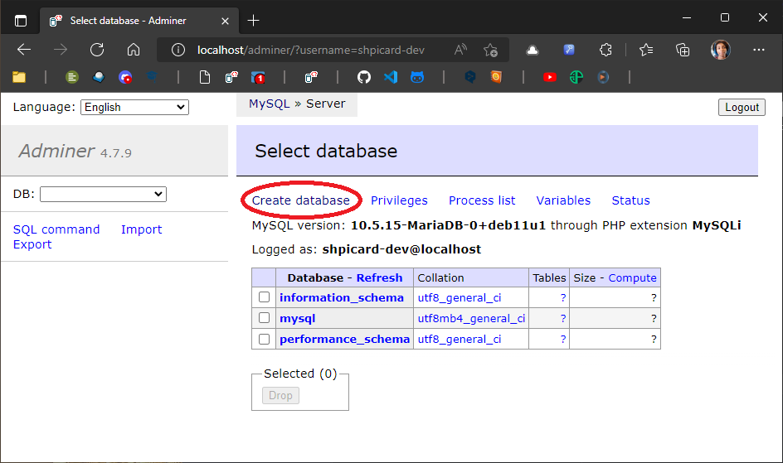Tick the information_schema checkbox
This screenshot has width=783, height=463.
[264, 297]
